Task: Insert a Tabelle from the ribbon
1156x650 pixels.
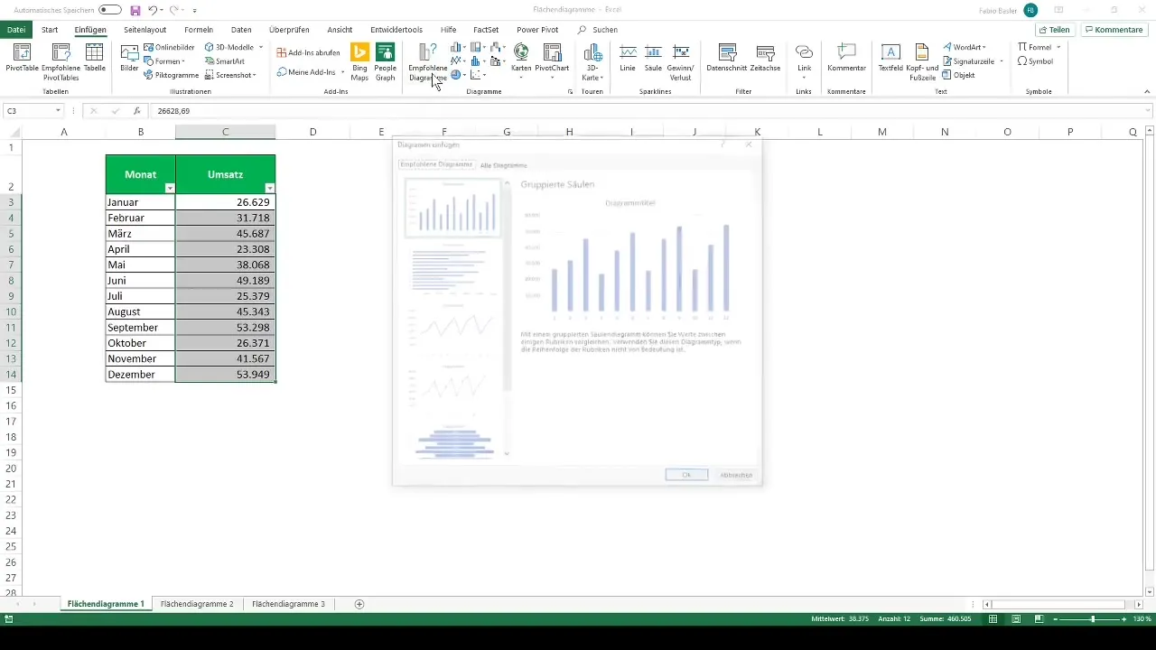Action: pyautogui.click(x=94, y=60)
